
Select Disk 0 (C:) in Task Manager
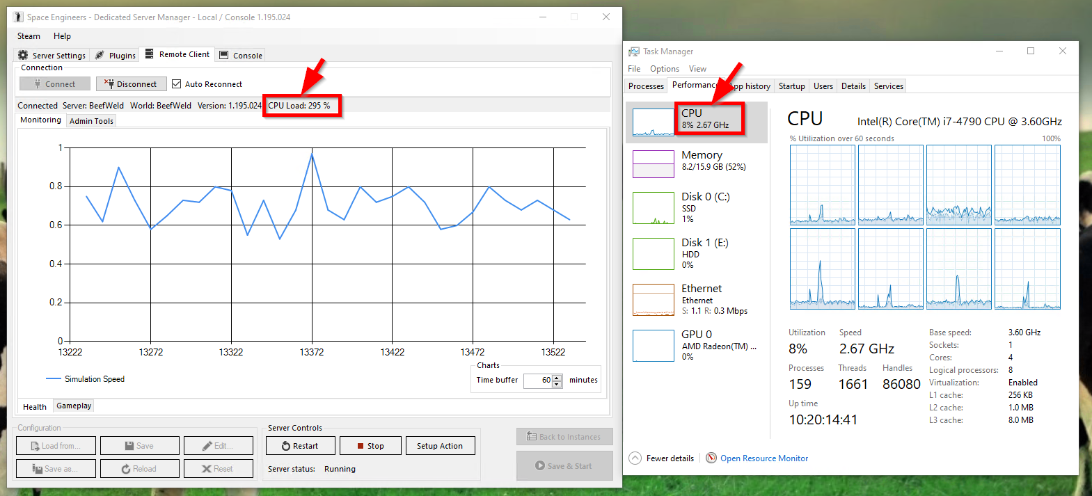tap(697, 208)
